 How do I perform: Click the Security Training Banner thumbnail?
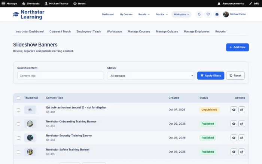[30, 138]
